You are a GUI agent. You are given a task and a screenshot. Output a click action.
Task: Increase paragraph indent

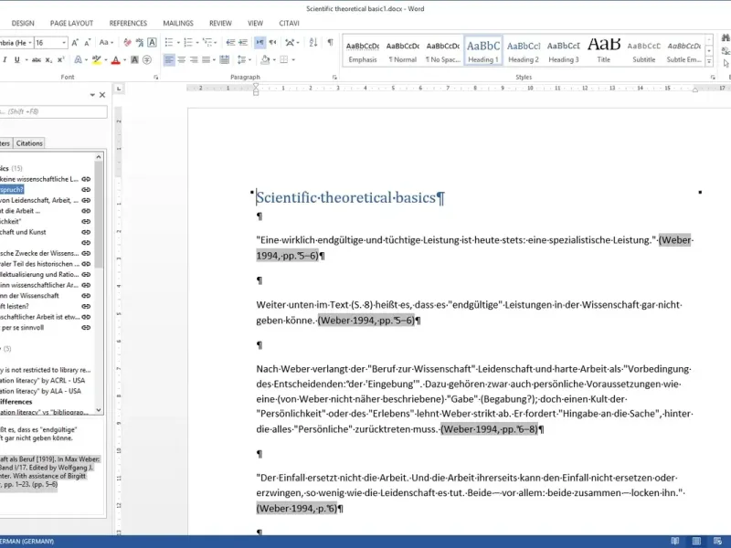point(243,43)
